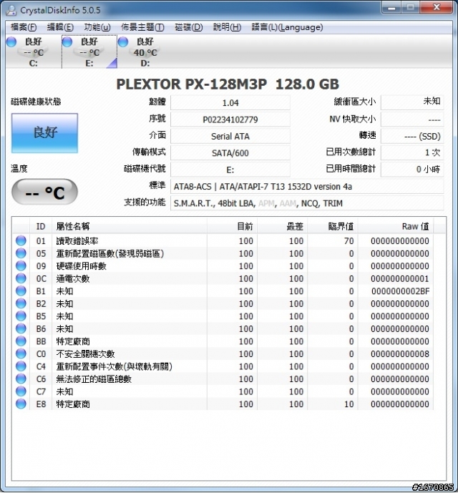
Task: Select the 不安全關機次數 attribute row
Action: (x=224, y=353)
